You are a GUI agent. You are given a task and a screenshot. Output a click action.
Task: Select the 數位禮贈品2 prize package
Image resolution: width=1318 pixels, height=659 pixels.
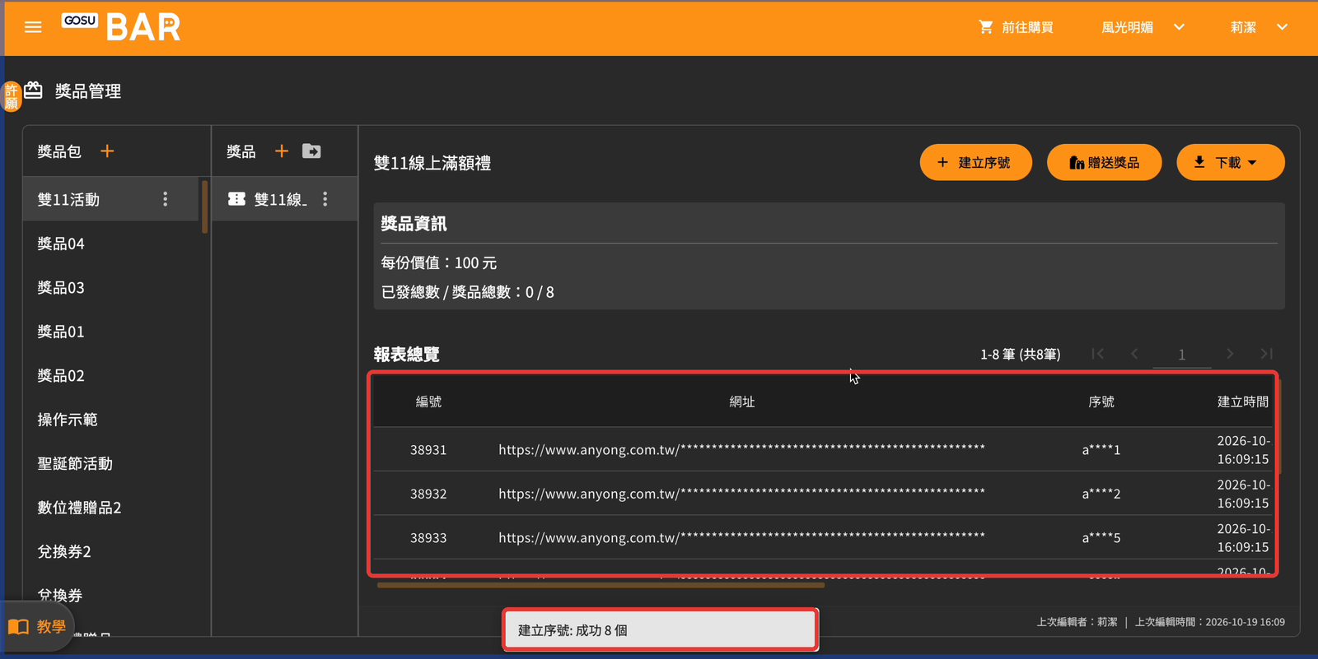112,508
